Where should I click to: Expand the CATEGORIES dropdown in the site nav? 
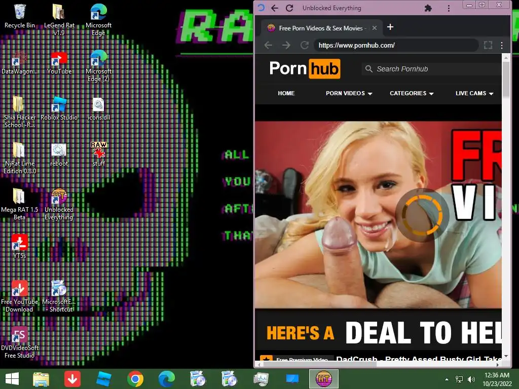click(x=412, y=93)
